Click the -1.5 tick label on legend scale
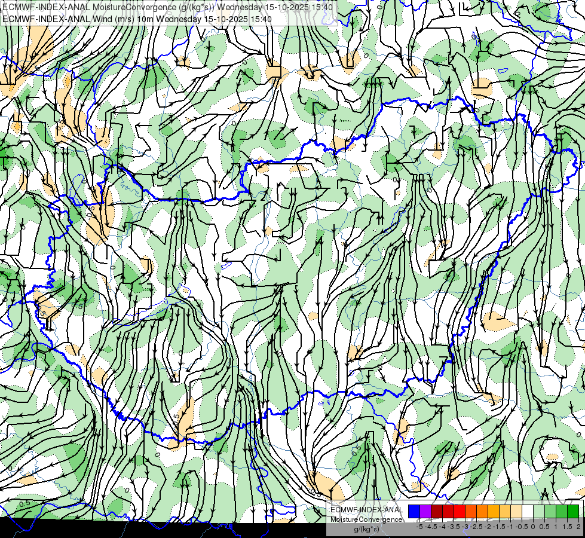This screenshot has height=538, width=585. coord(499,527)
